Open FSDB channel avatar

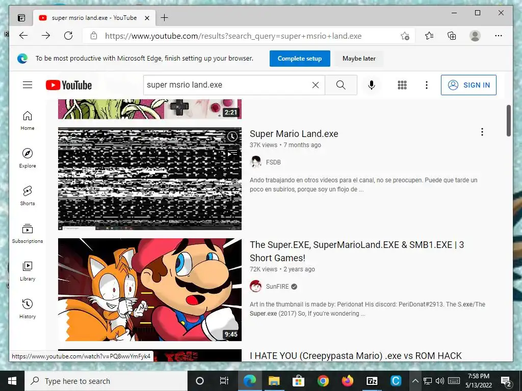click(x=256, y=162)
